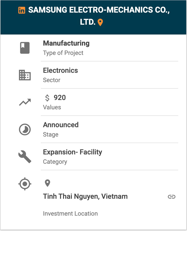
Task: Select the Electronics sector text
Action: click(x=60, y=71)
